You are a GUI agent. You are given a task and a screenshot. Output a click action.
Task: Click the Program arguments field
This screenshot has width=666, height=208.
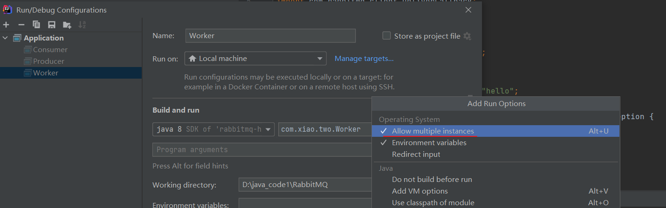262,150
